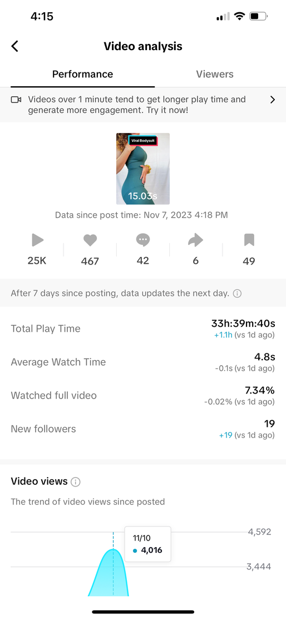Viewport: 286px width, 619px height.
Task: Tap the back arrow icon
Action: pyautogui.click(x=15, y=46)
